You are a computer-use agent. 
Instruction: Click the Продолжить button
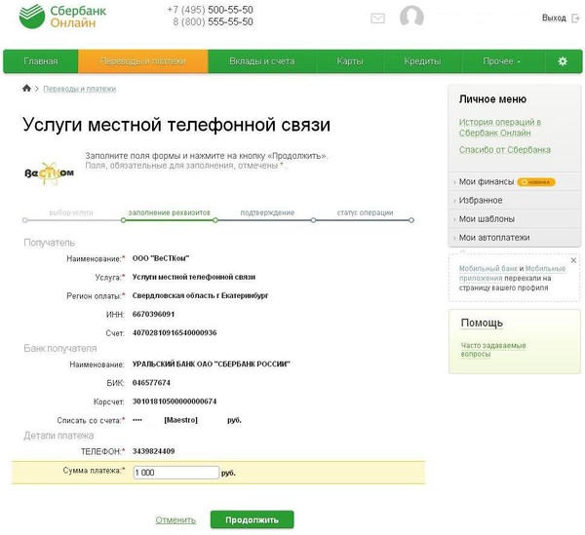tap(252, 519)
